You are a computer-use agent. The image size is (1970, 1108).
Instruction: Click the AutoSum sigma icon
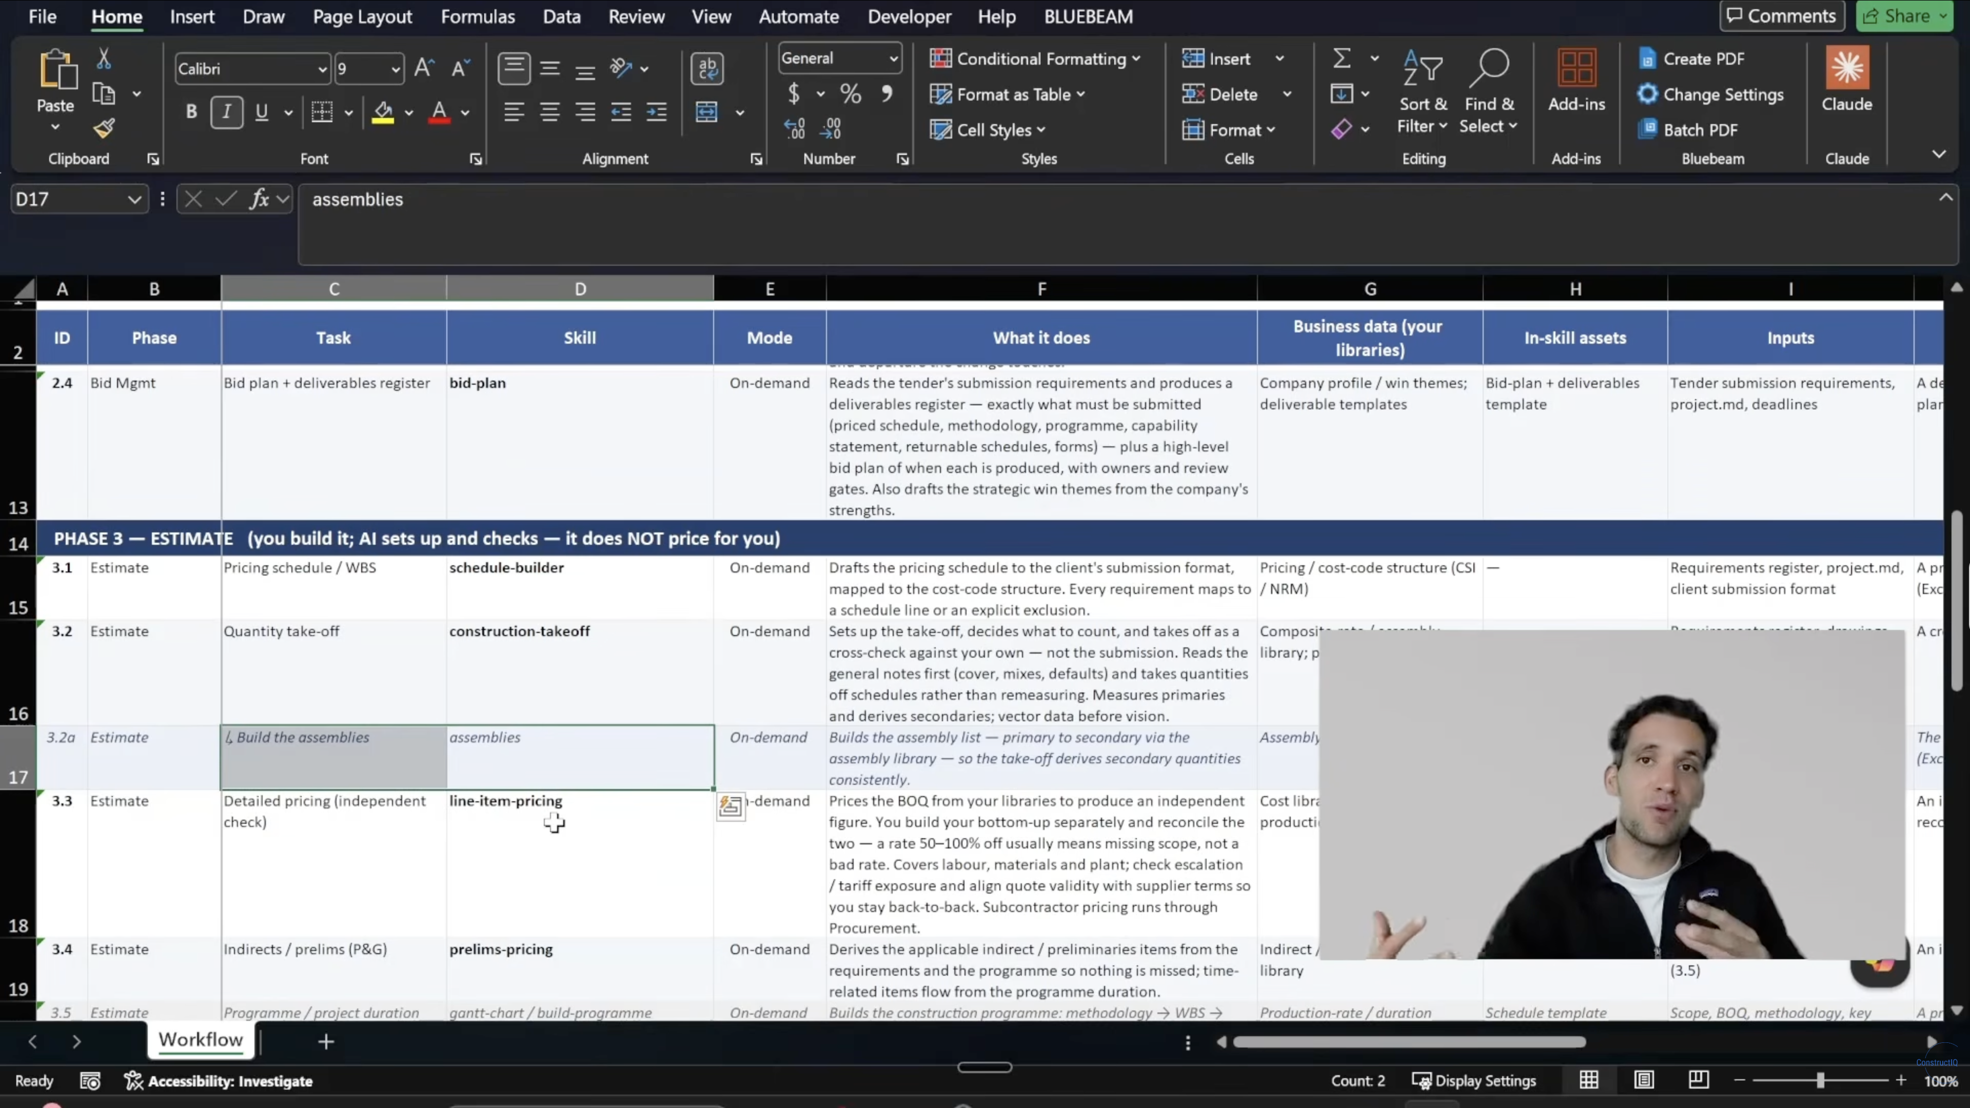[x=1342, y=58]
